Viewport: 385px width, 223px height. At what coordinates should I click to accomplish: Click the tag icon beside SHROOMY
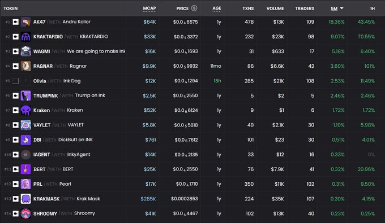[15, 213]
